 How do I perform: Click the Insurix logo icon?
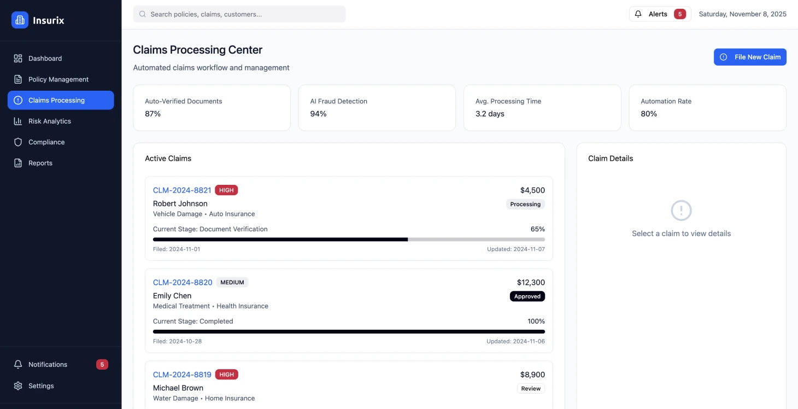click(x=20, y=20)
